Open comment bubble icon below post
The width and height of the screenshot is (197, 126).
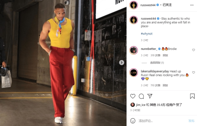[141, 96]
